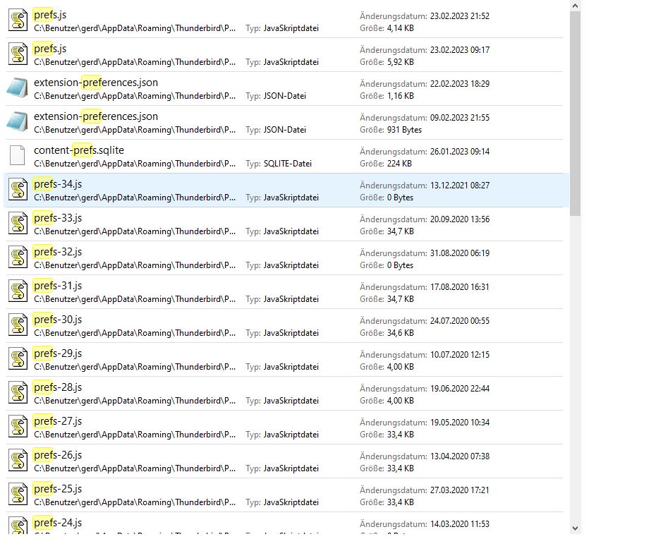Click the script icon of prefs-26.js
Screen dimensions: 663x539
point(18,460)
